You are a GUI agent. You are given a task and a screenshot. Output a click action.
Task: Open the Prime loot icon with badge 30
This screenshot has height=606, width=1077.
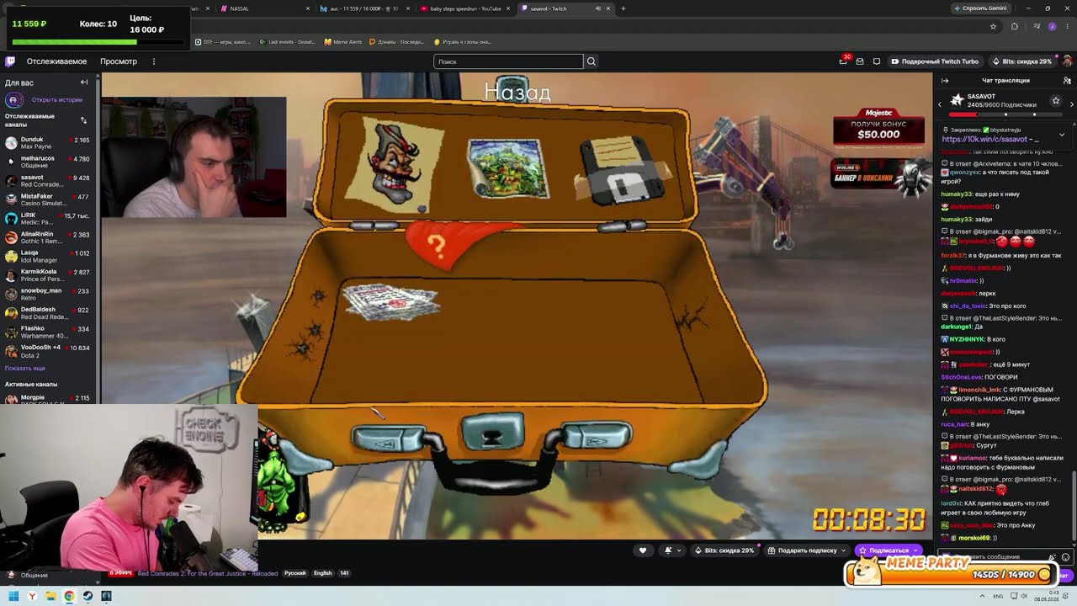(x=844, y=61)
